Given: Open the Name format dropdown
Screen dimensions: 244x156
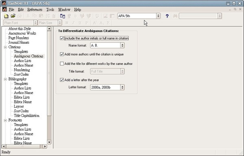Looking at the screenshot, I should pos(122,45).
